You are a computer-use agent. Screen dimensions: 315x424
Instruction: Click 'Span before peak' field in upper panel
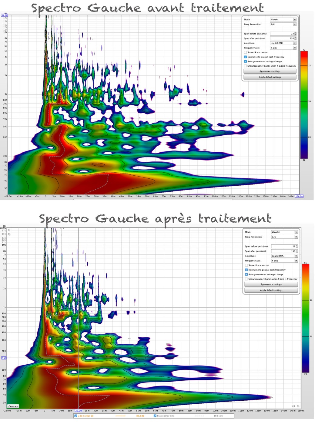pos(282,34)
